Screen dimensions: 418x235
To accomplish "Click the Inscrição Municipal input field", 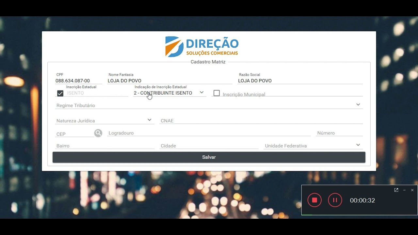I will click(x=292, y=94).
